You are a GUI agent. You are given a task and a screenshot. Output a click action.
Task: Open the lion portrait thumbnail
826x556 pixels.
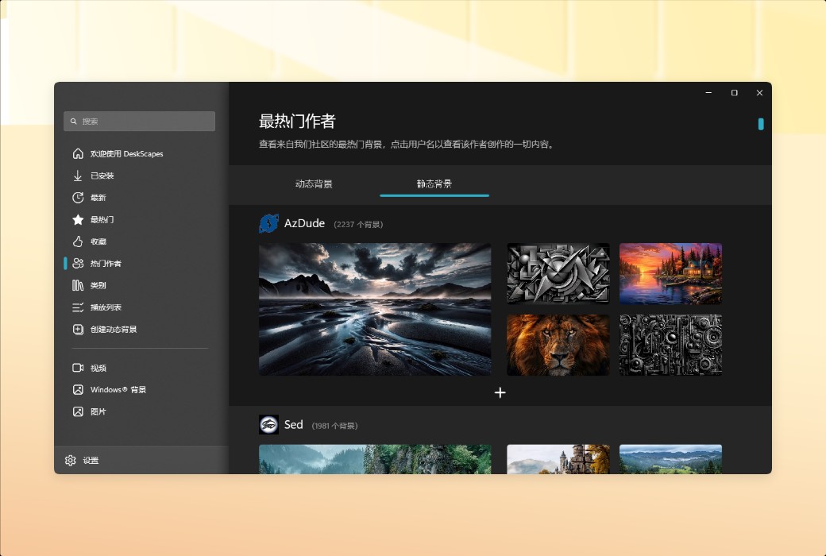point(558,345)
